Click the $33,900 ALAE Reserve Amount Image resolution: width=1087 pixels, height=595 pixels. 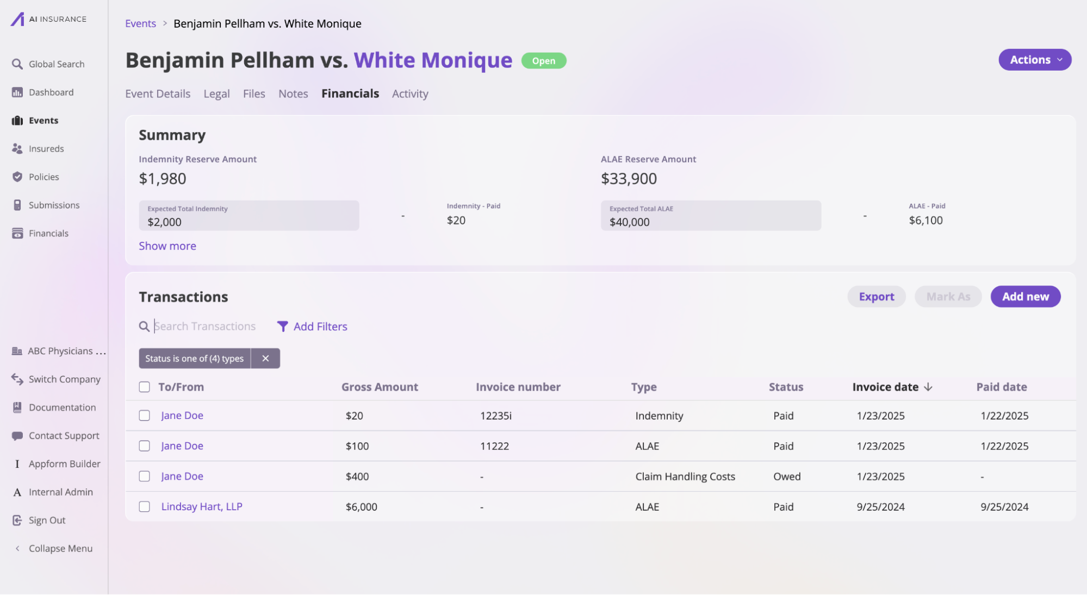(629, 179)
